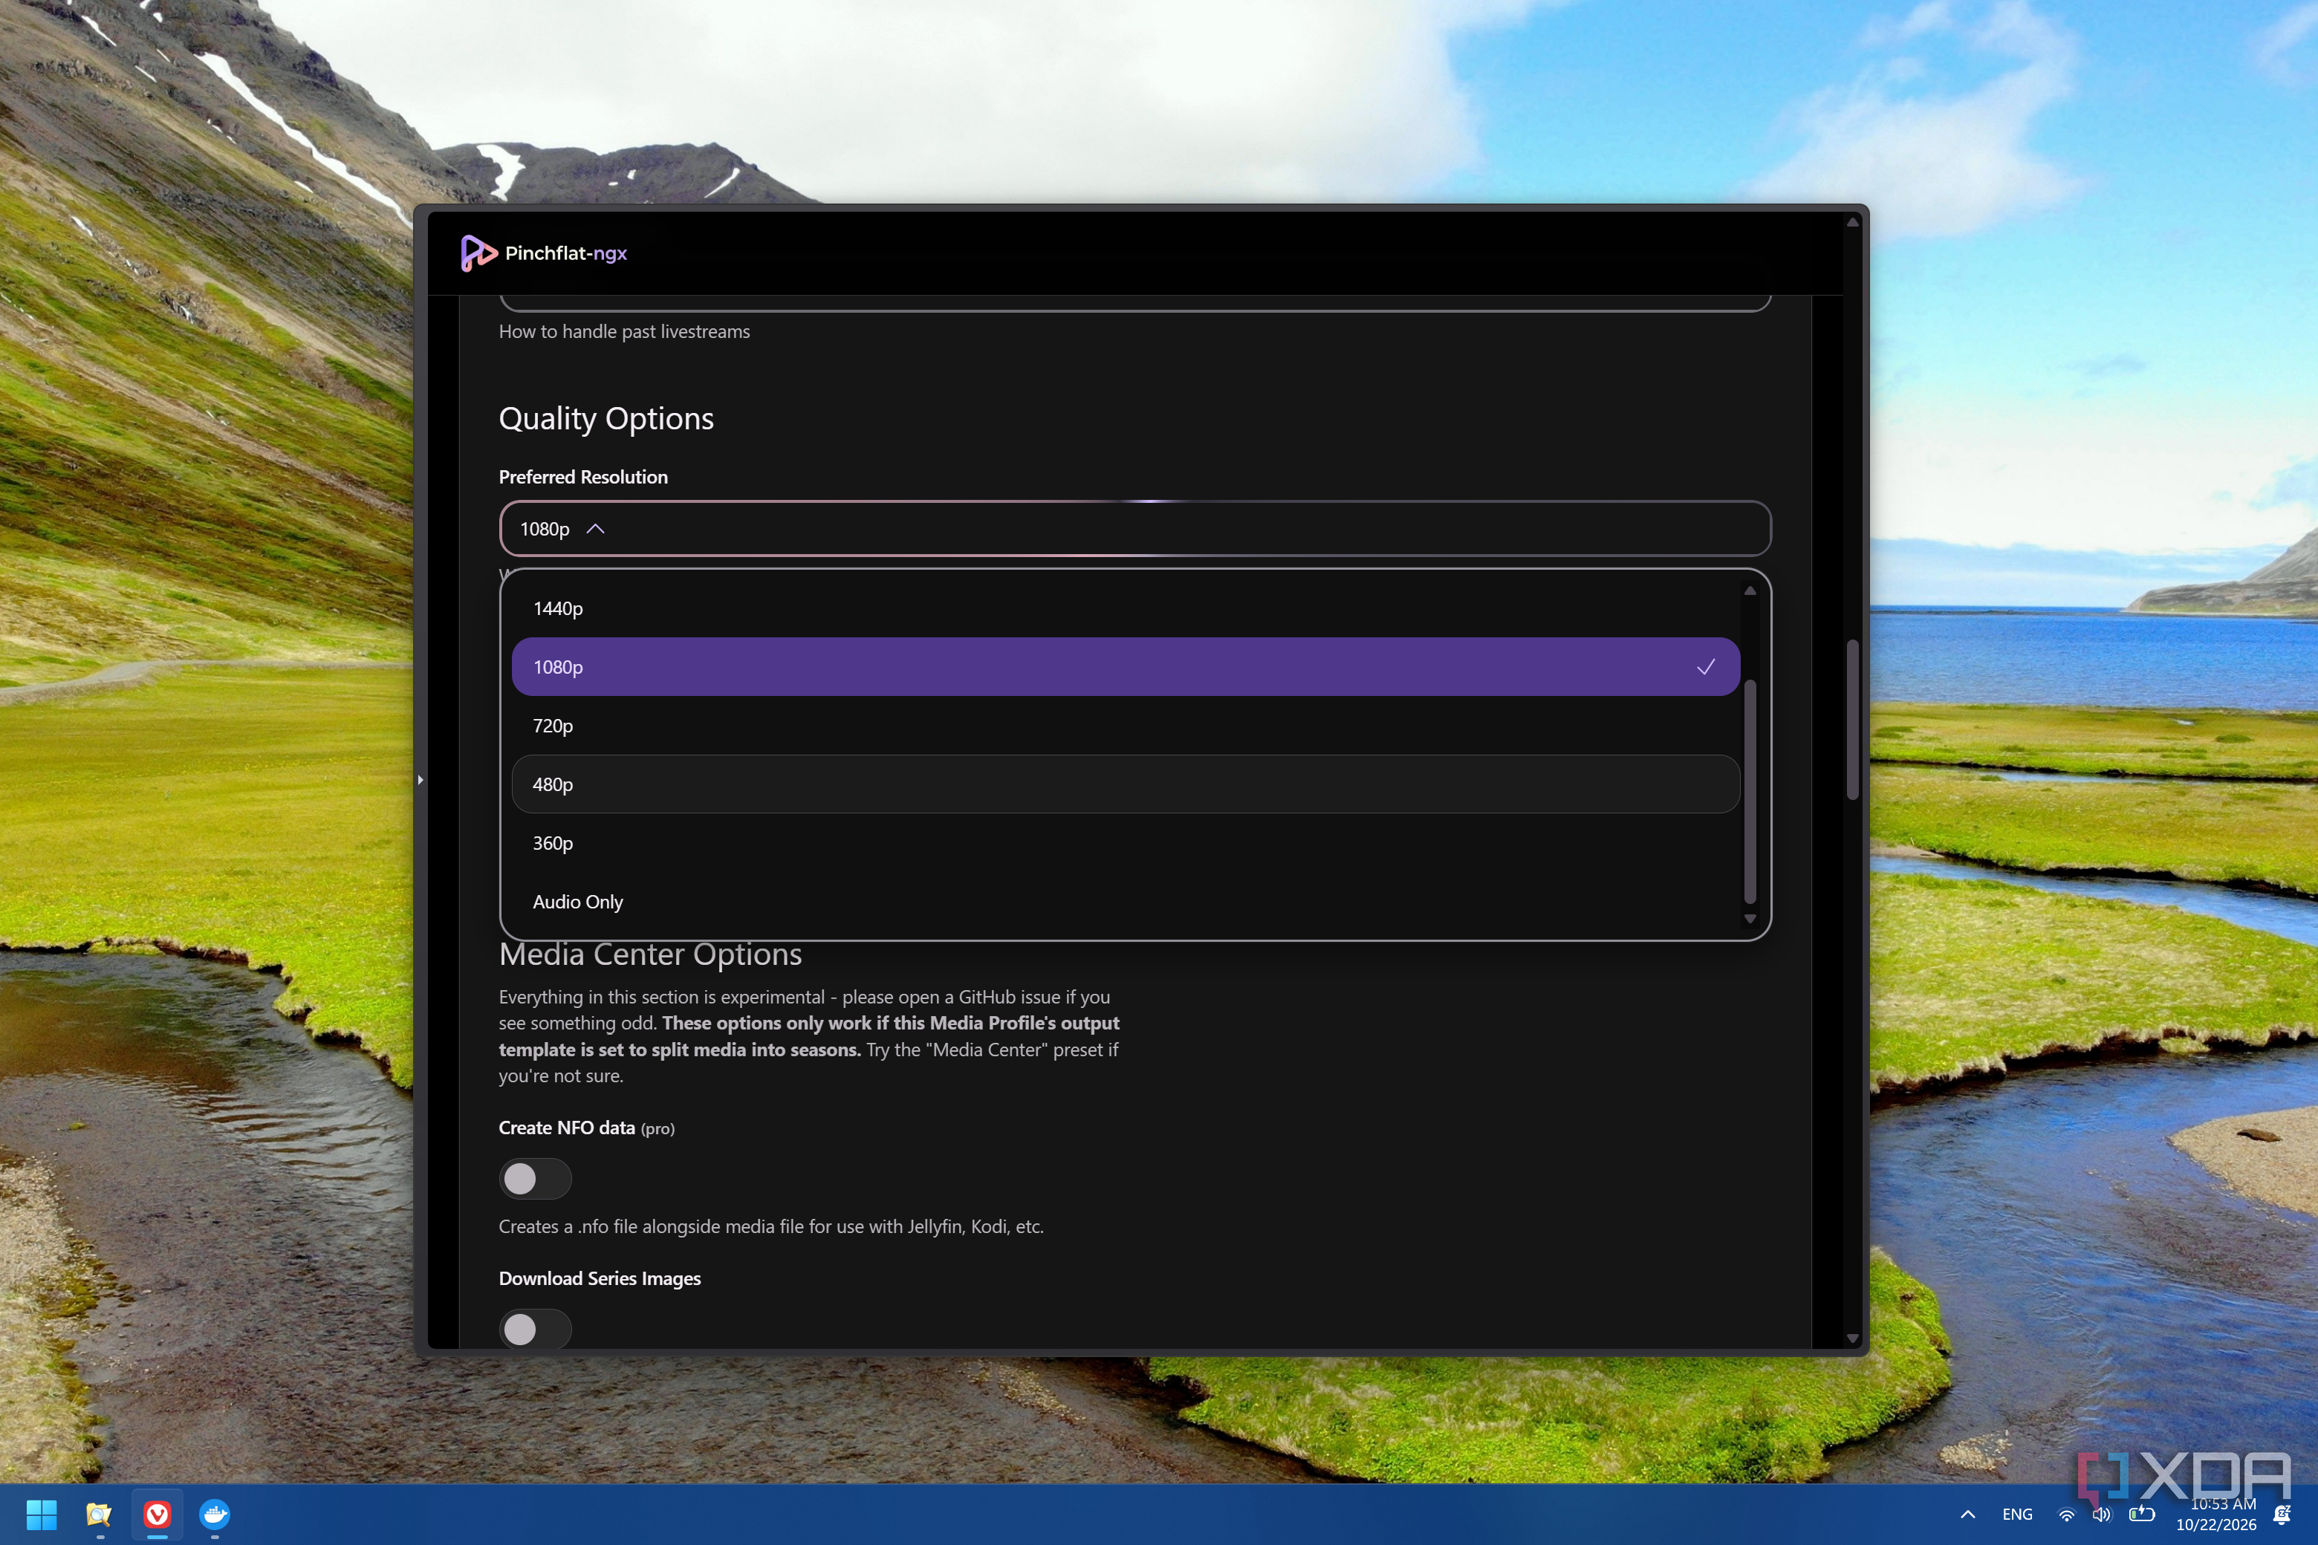Collapse the Preferred Resolution dropdown
The height and width of the screenshot is (1545, 2318).
[1135, 529]
